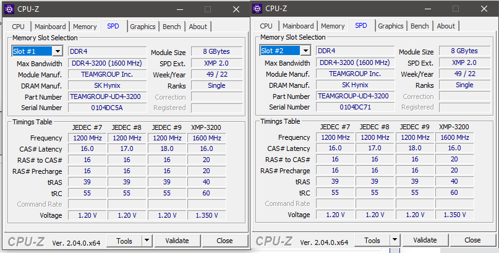
Task: Open Tools dropdown arrow in right window
Action: pos(395,240)
